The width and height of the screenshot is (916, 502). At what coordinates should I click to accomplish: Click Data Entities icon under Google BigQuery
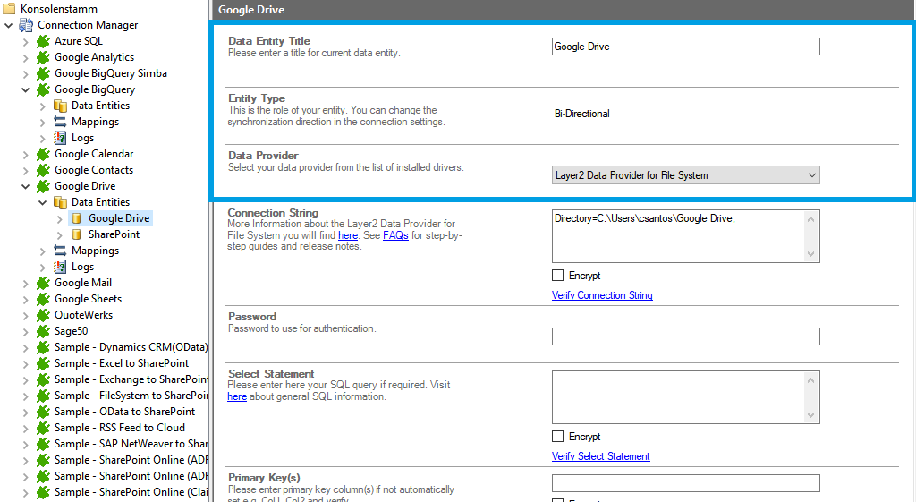60,106
